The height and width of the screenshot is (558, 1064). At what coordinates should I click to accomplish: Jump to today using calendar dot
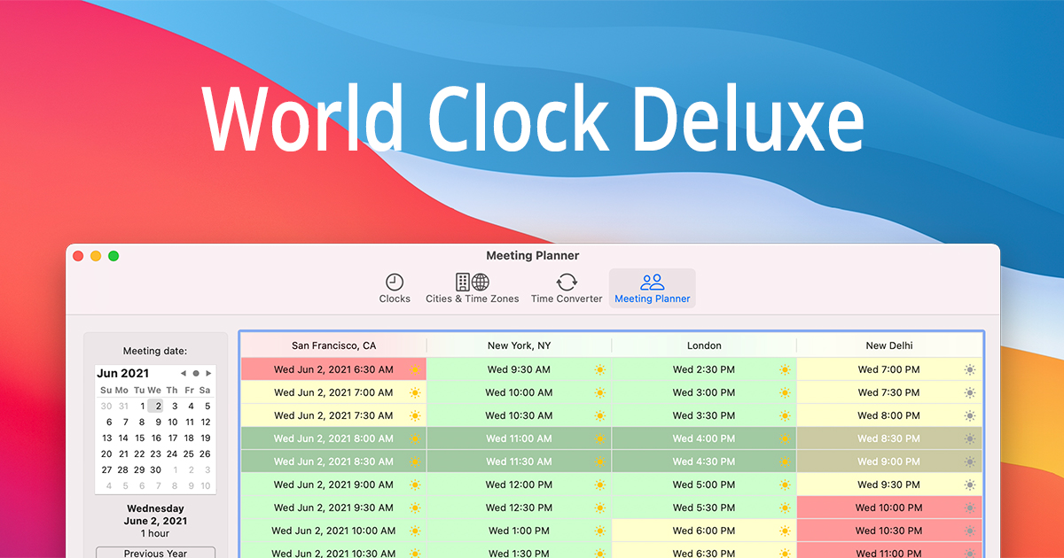pos(196,374)
